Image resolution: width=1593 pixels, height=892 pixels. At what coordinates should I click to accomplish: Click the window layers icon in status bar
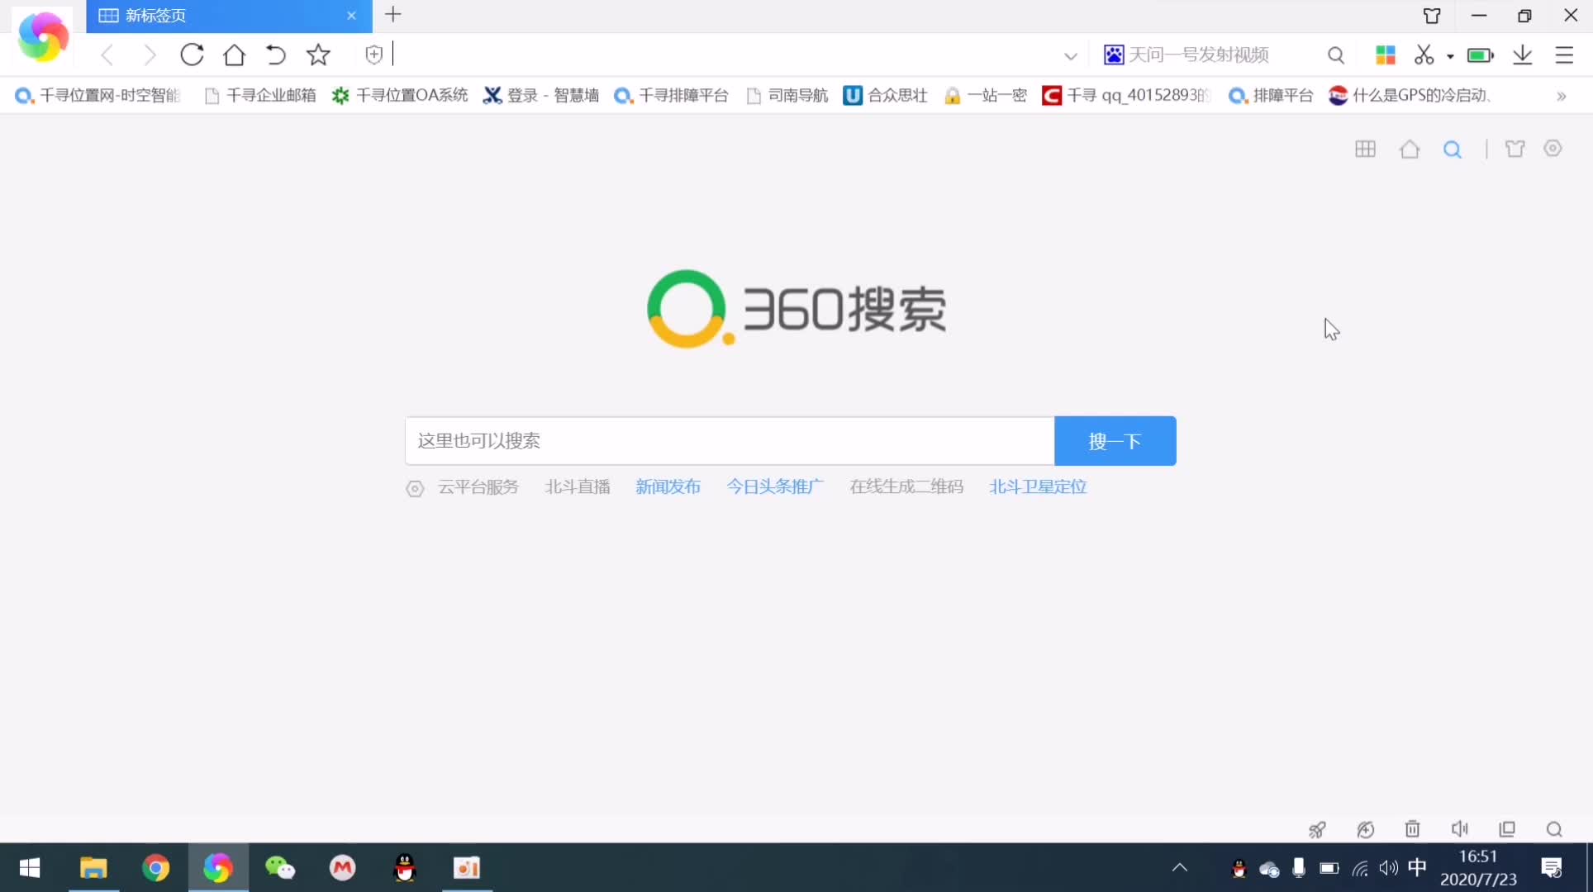pos(1507,829)
